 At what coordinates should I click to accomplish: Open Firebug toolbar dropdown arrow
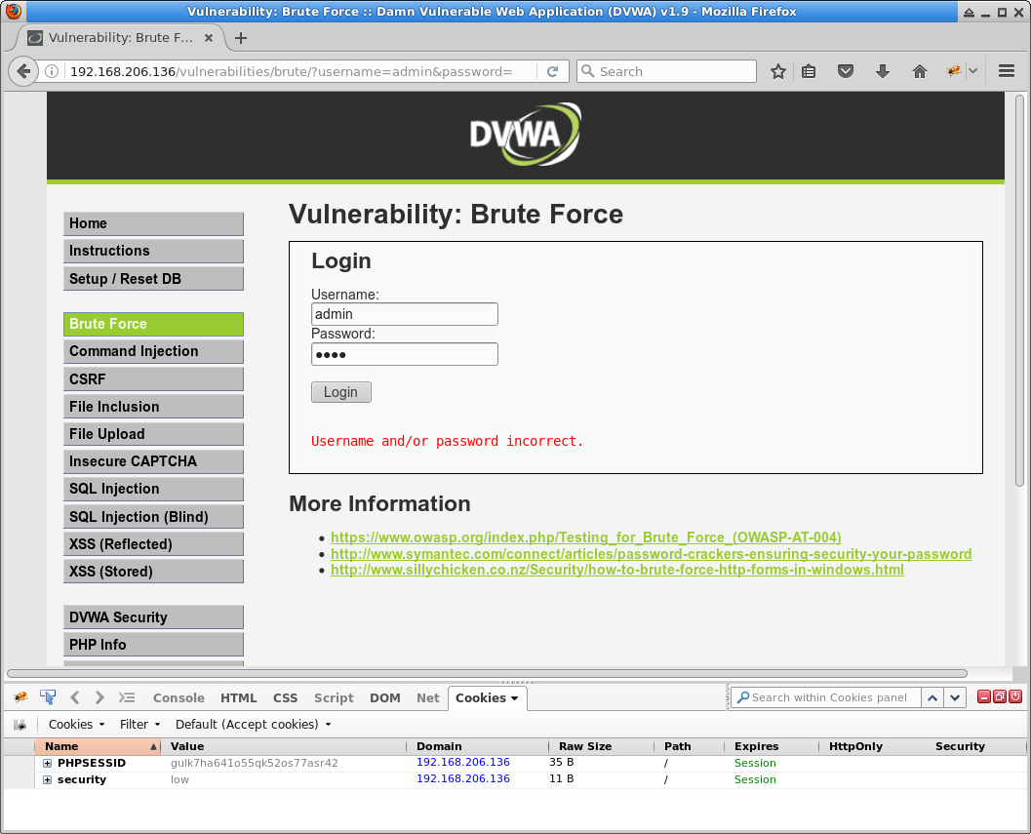(973, 71)
